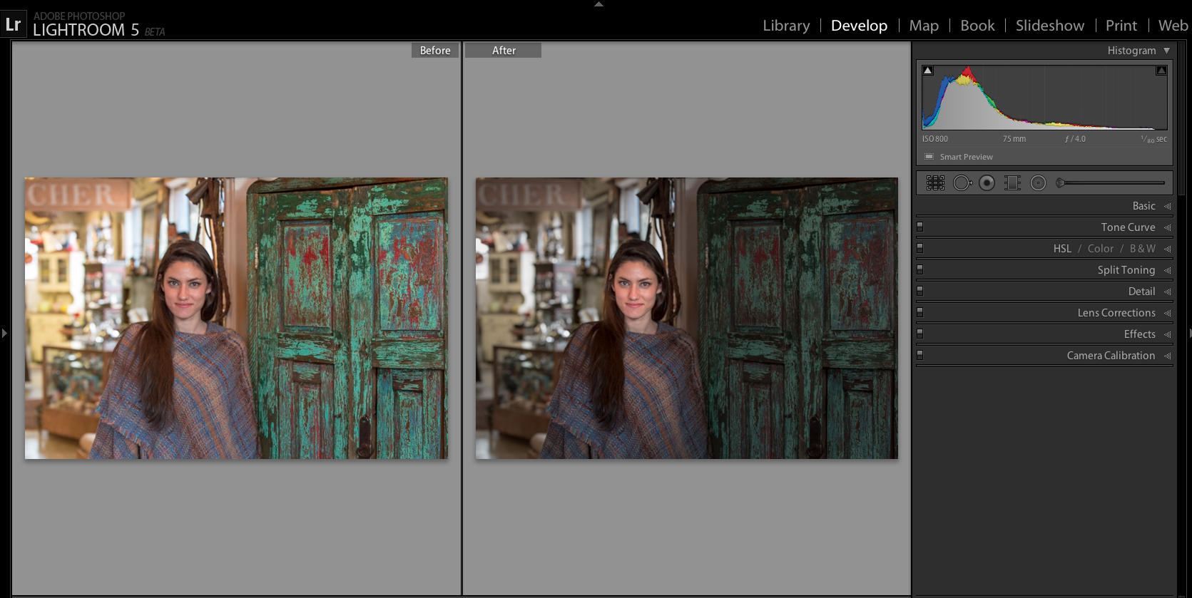The image size is (1192, 598).
Task: Open the Slideshow module
Action: point(1049,26)
